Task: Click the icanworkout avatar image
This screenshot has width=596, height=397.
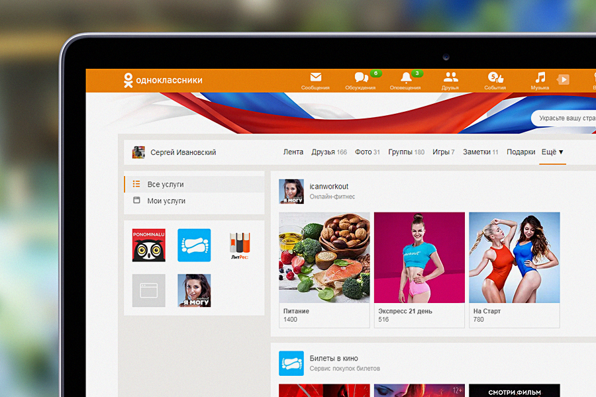Action: tap(291, 191)
